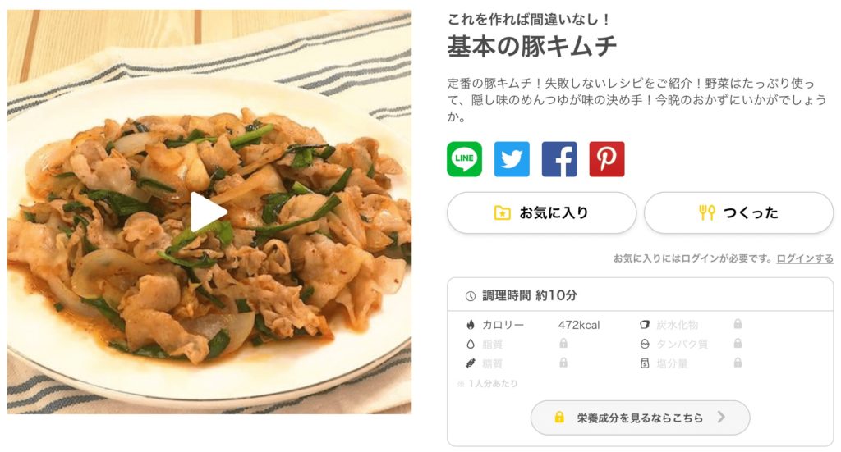The width and height of the screenshot is (841, 452).
Task: Click the flame カロリー icon
Action: tap(471, 325)
